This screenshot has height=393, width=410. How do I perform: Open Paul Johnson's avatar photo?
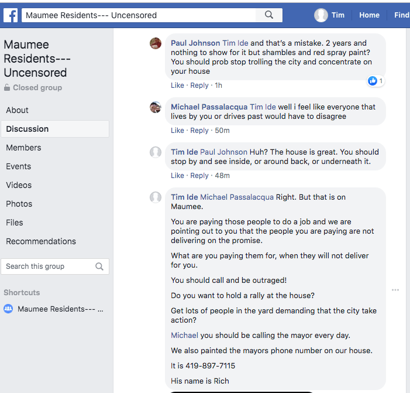(x=156, y=43)
